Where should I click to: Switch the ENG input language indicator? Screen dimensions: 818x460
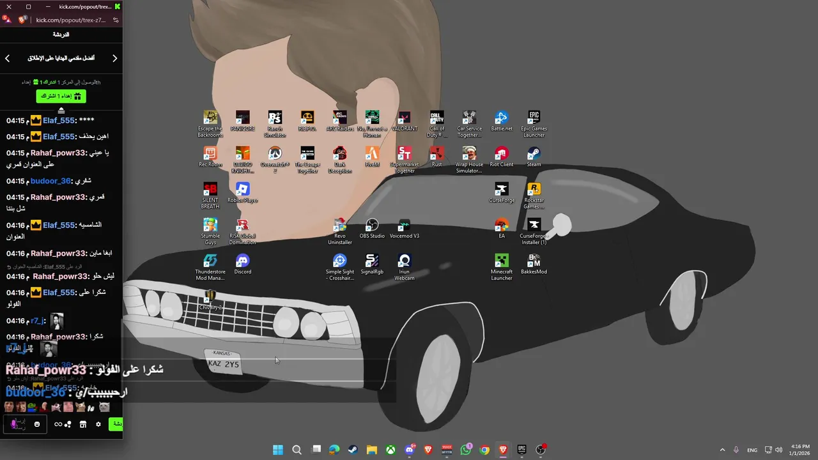[x=752, y=450]
